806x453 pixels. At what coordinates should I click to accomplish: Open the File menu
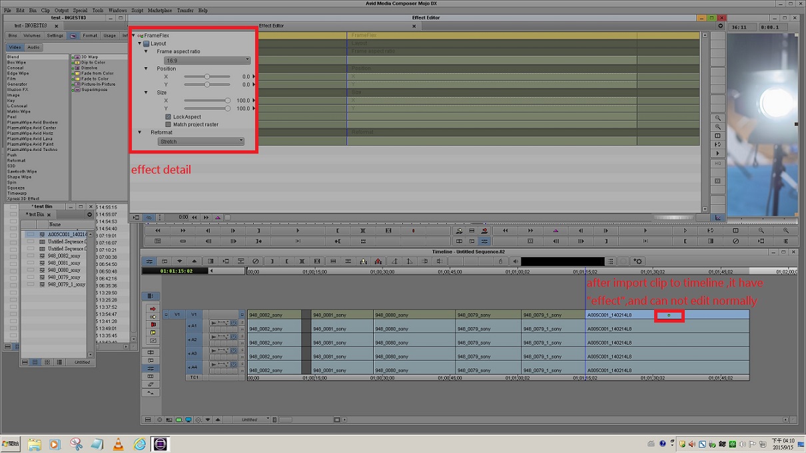click(x=7, y=11)
